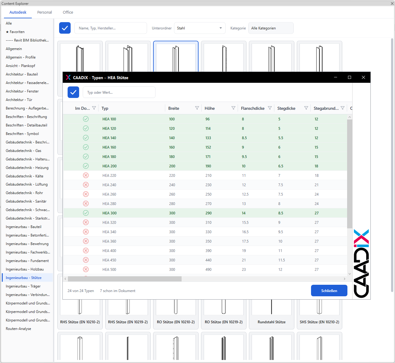
Task: Open Architektur - Fenster category
Action: point(27,91)
